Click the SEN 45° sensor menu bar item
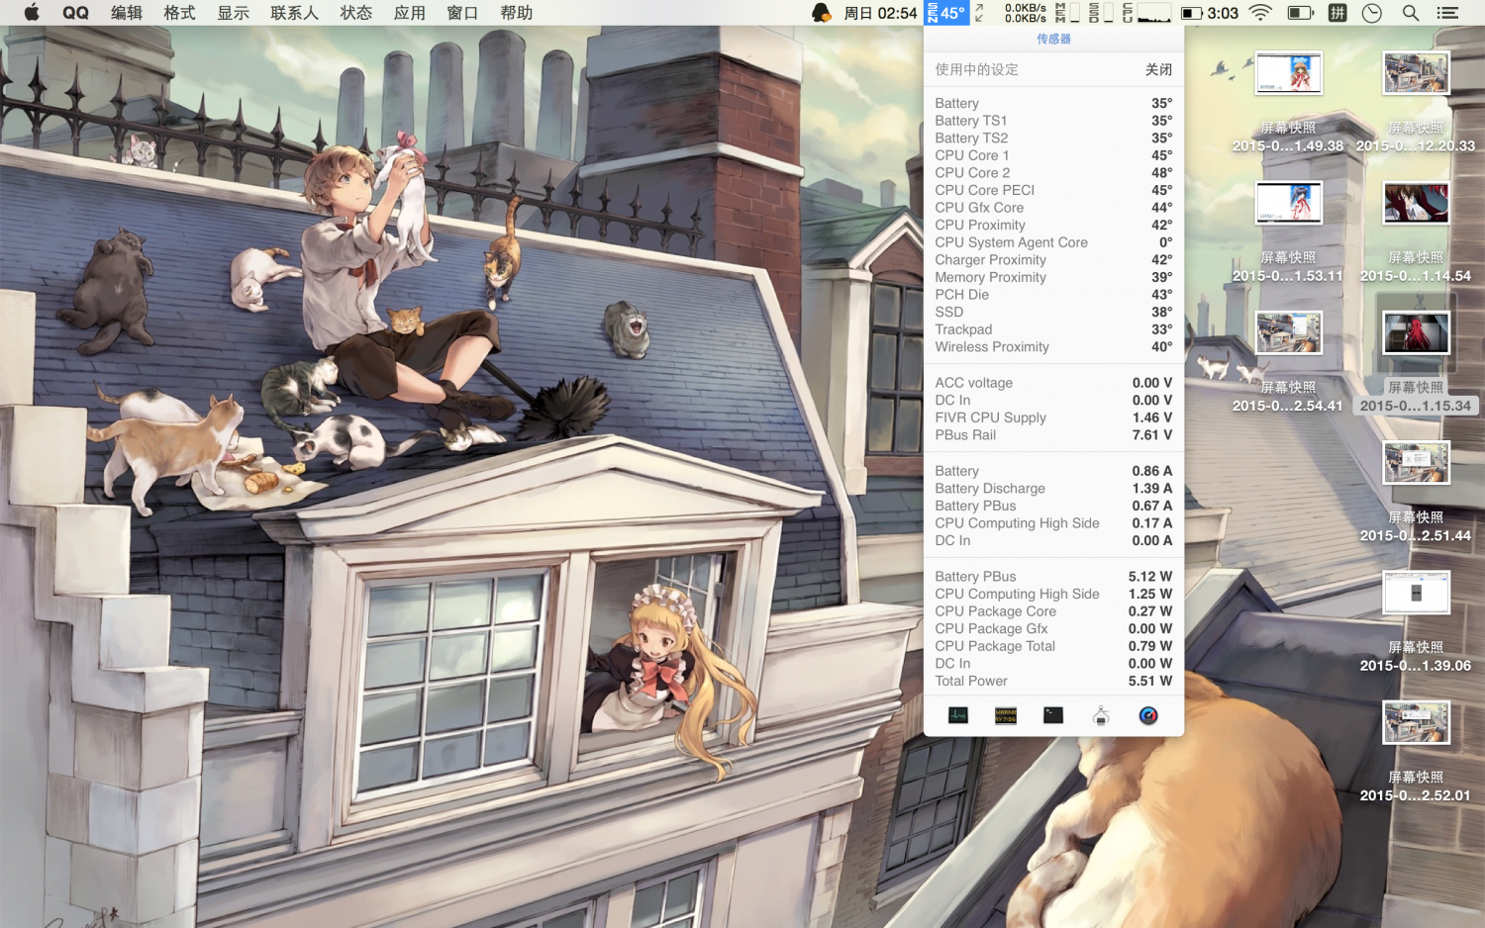1485x928 pixels. click(946, 13)
